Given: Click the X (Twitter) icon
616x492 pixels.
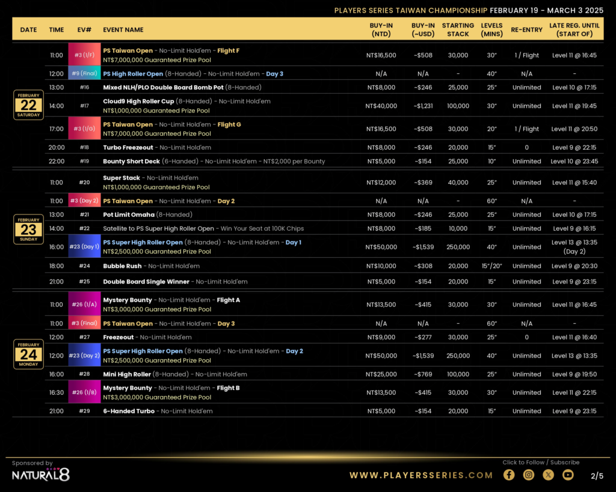Looking at the screenshot, I should click(548, 475).
